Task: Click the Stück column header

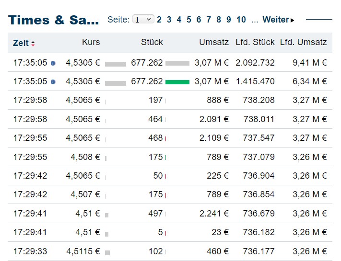Action: (x=152, y=42)
